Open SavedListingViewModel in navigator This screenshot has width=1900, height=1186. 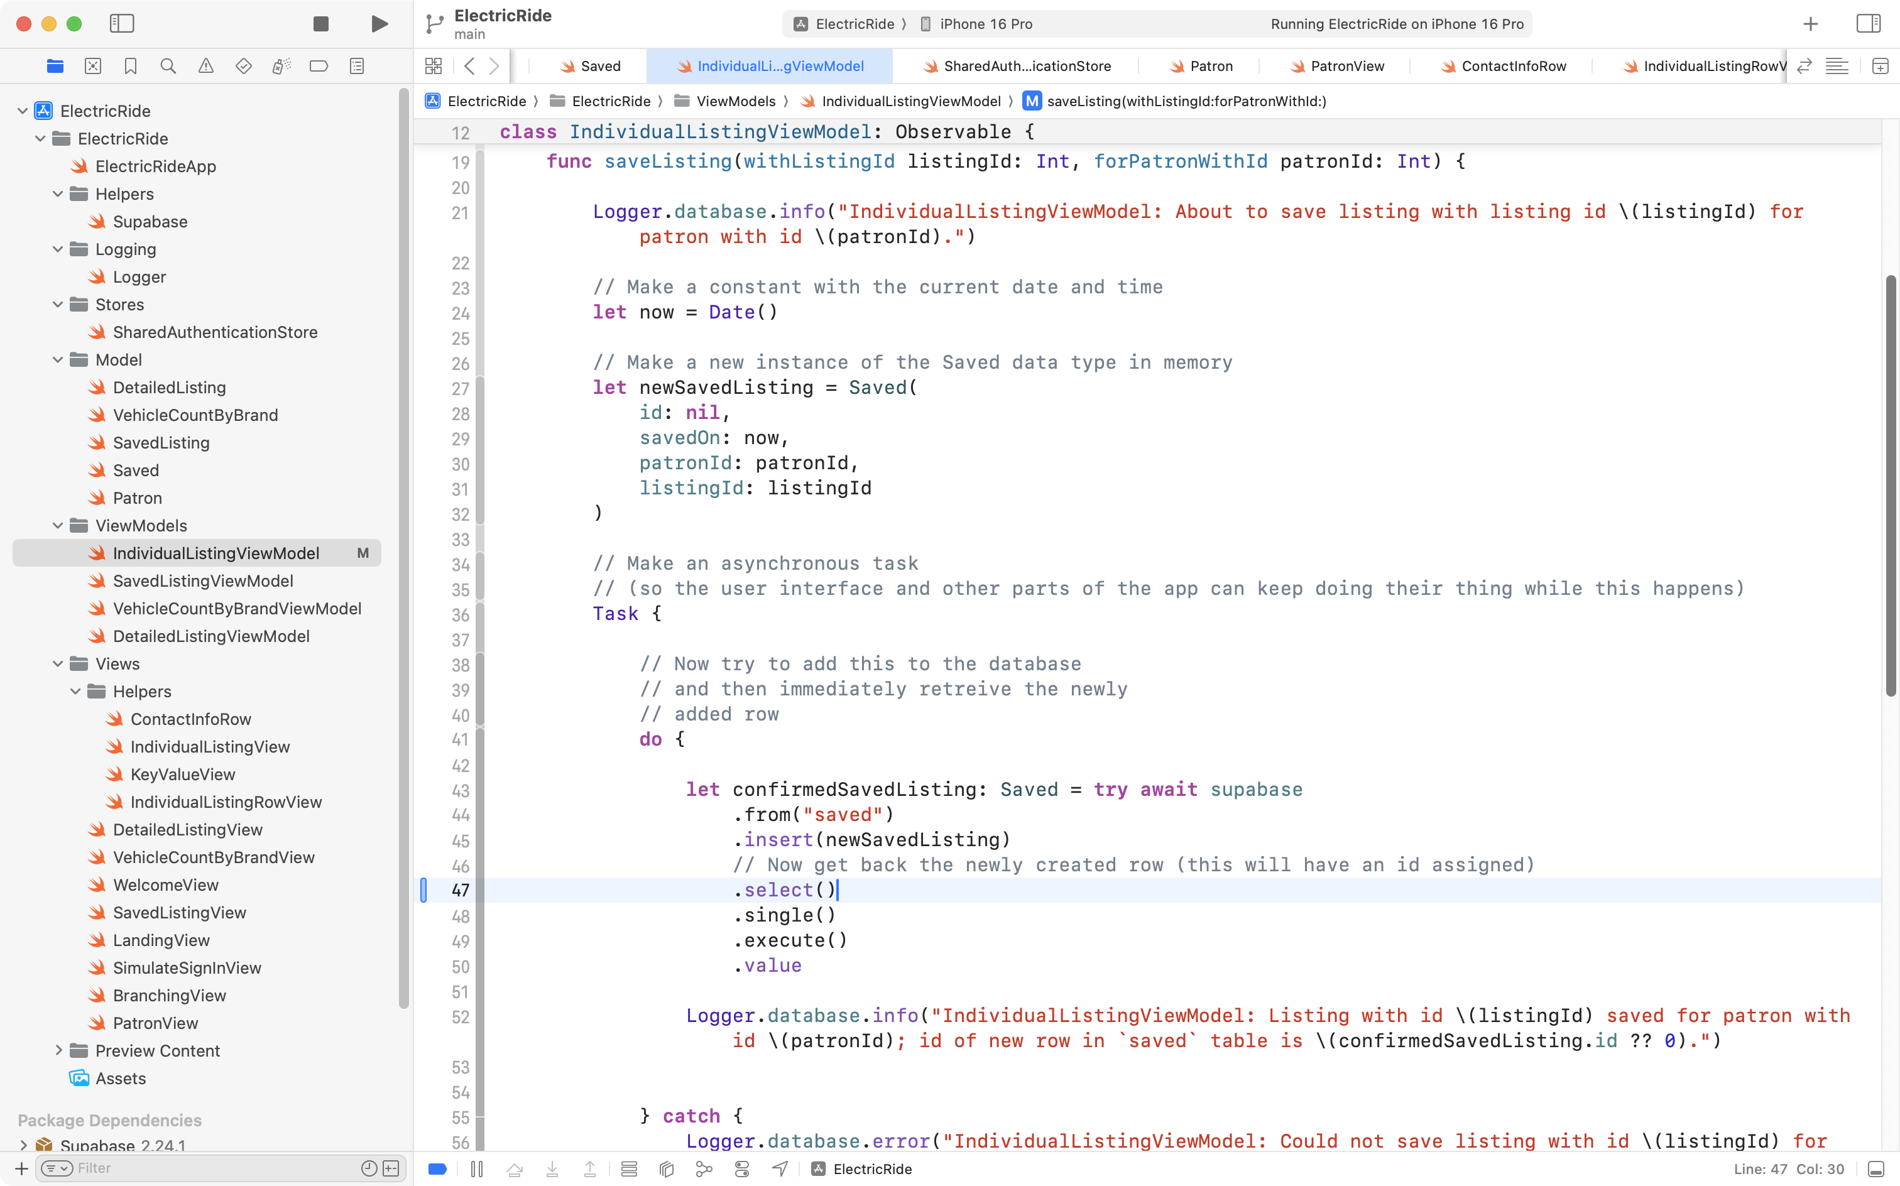point(202,580)
